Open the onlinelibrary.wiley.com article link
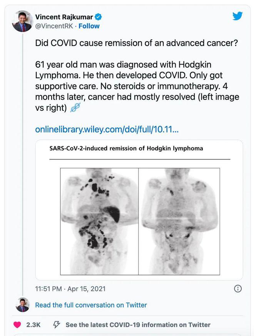 click(x=107, y=130)
